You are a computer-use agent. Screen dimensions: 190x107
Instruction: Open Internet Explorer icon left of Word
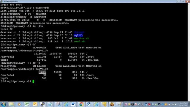66,104
